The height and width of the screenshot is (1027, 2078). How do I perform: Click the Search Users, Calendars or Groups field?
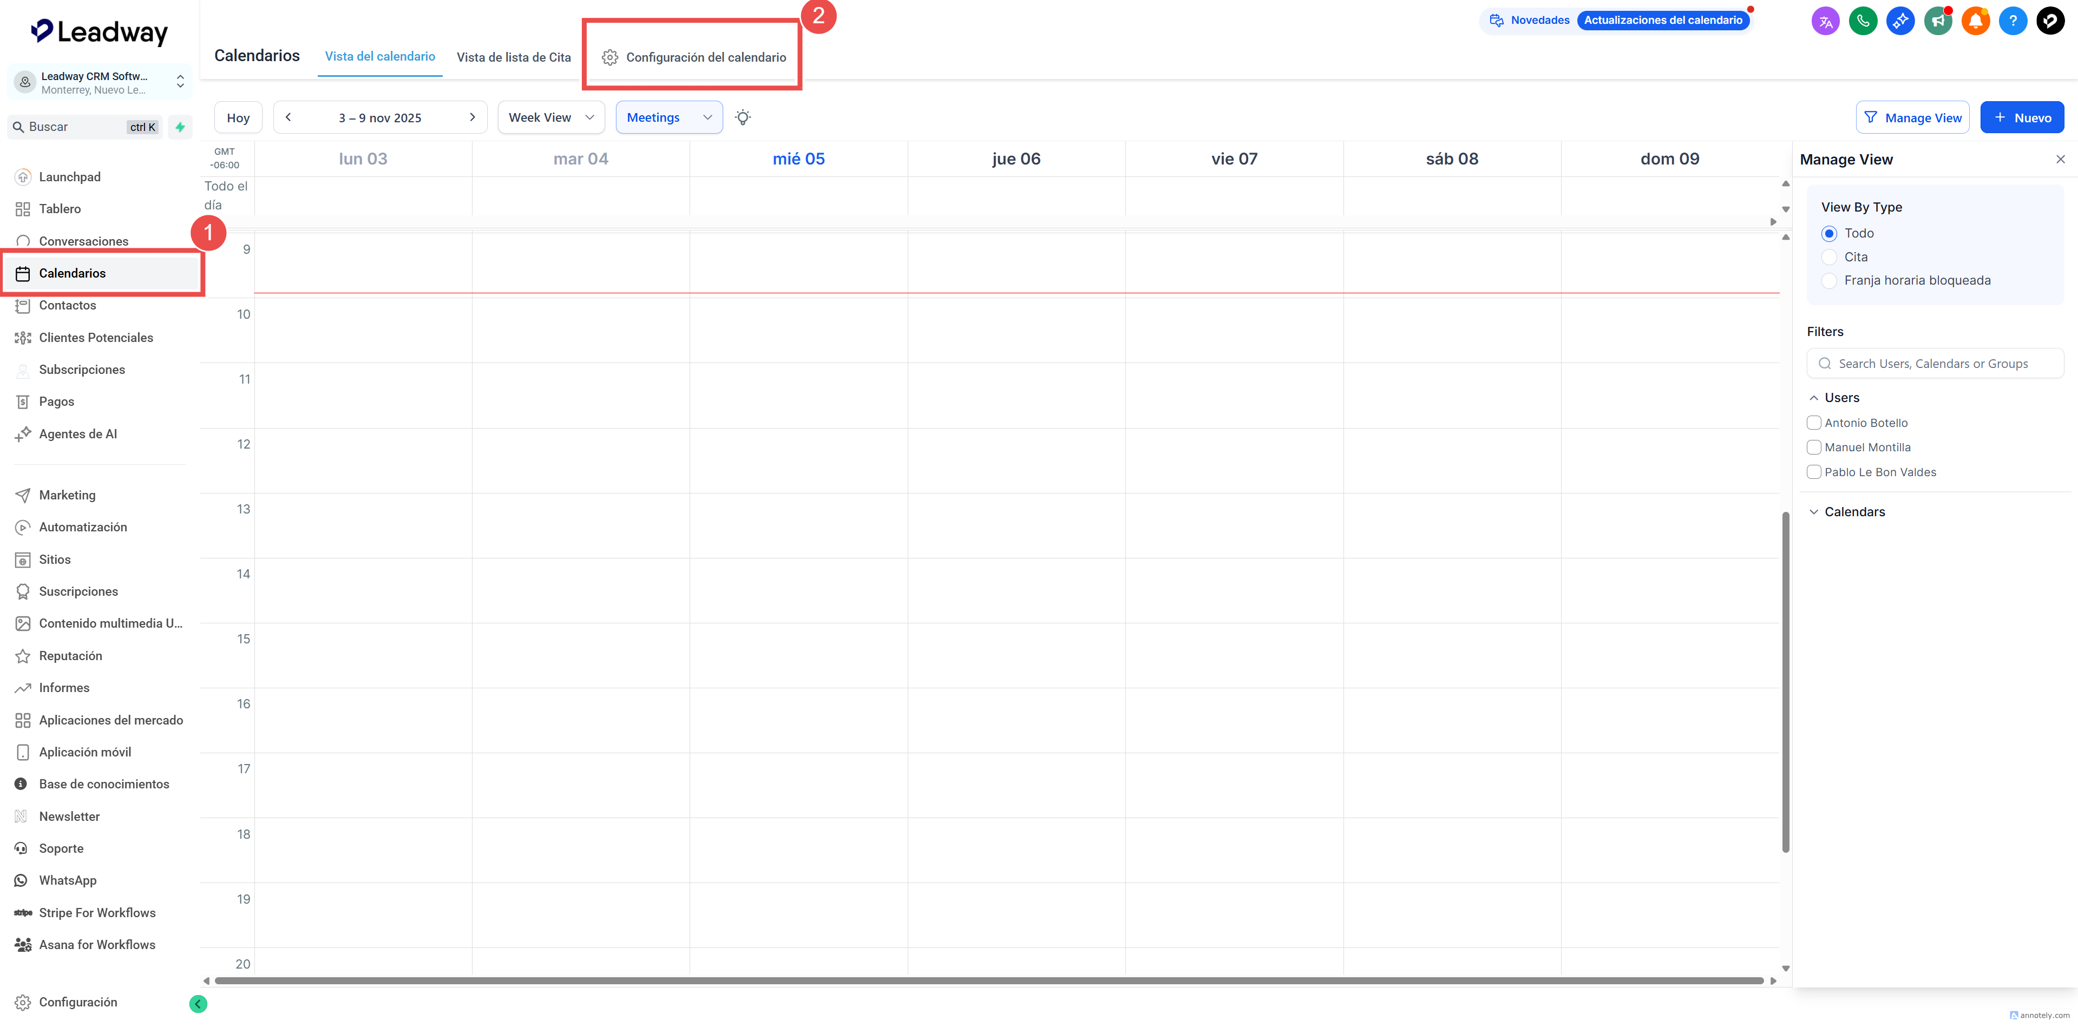click(x=1935, y=364)
